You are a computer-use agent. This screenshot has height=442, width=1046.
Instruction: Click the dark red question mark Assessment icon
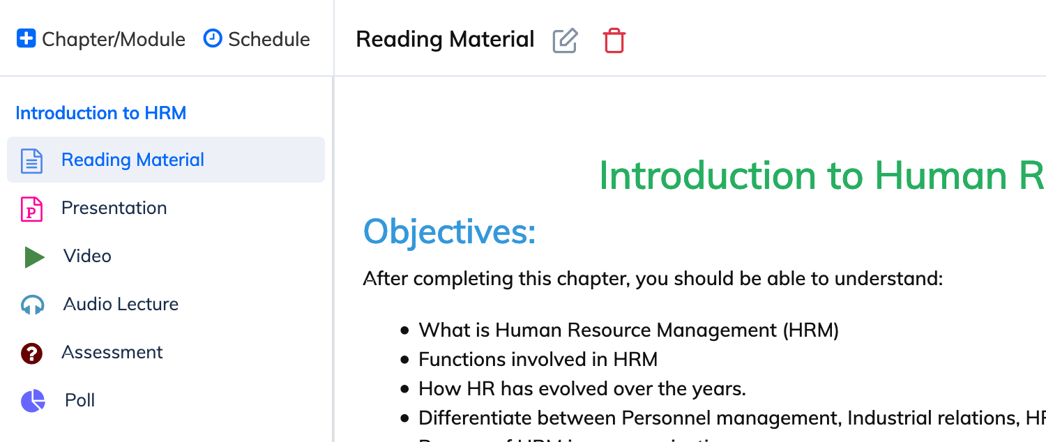[x=31, y=353]
